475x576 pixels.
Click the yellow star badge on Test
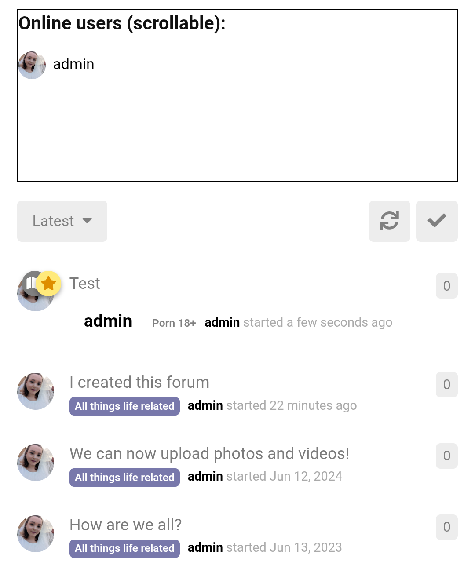coord(48,284)
